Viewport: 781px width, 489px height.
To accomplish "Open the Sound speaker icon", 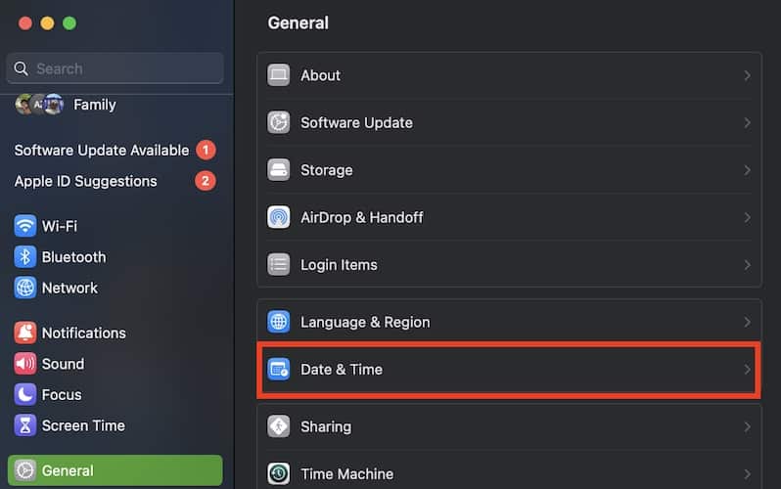I will [x=25, y=364].
